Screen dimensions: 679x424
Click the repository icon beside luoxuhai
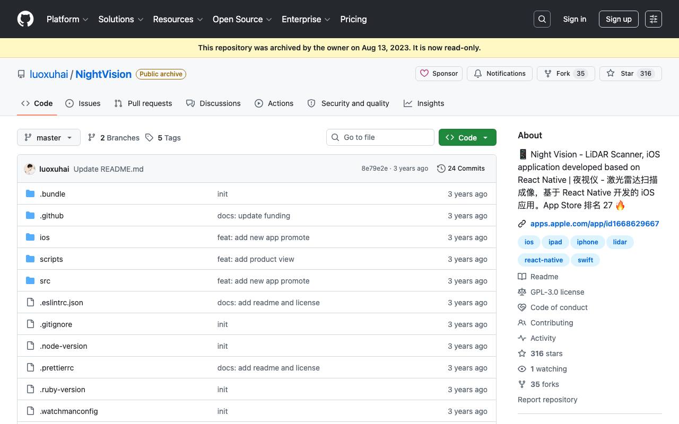(21, 74)
